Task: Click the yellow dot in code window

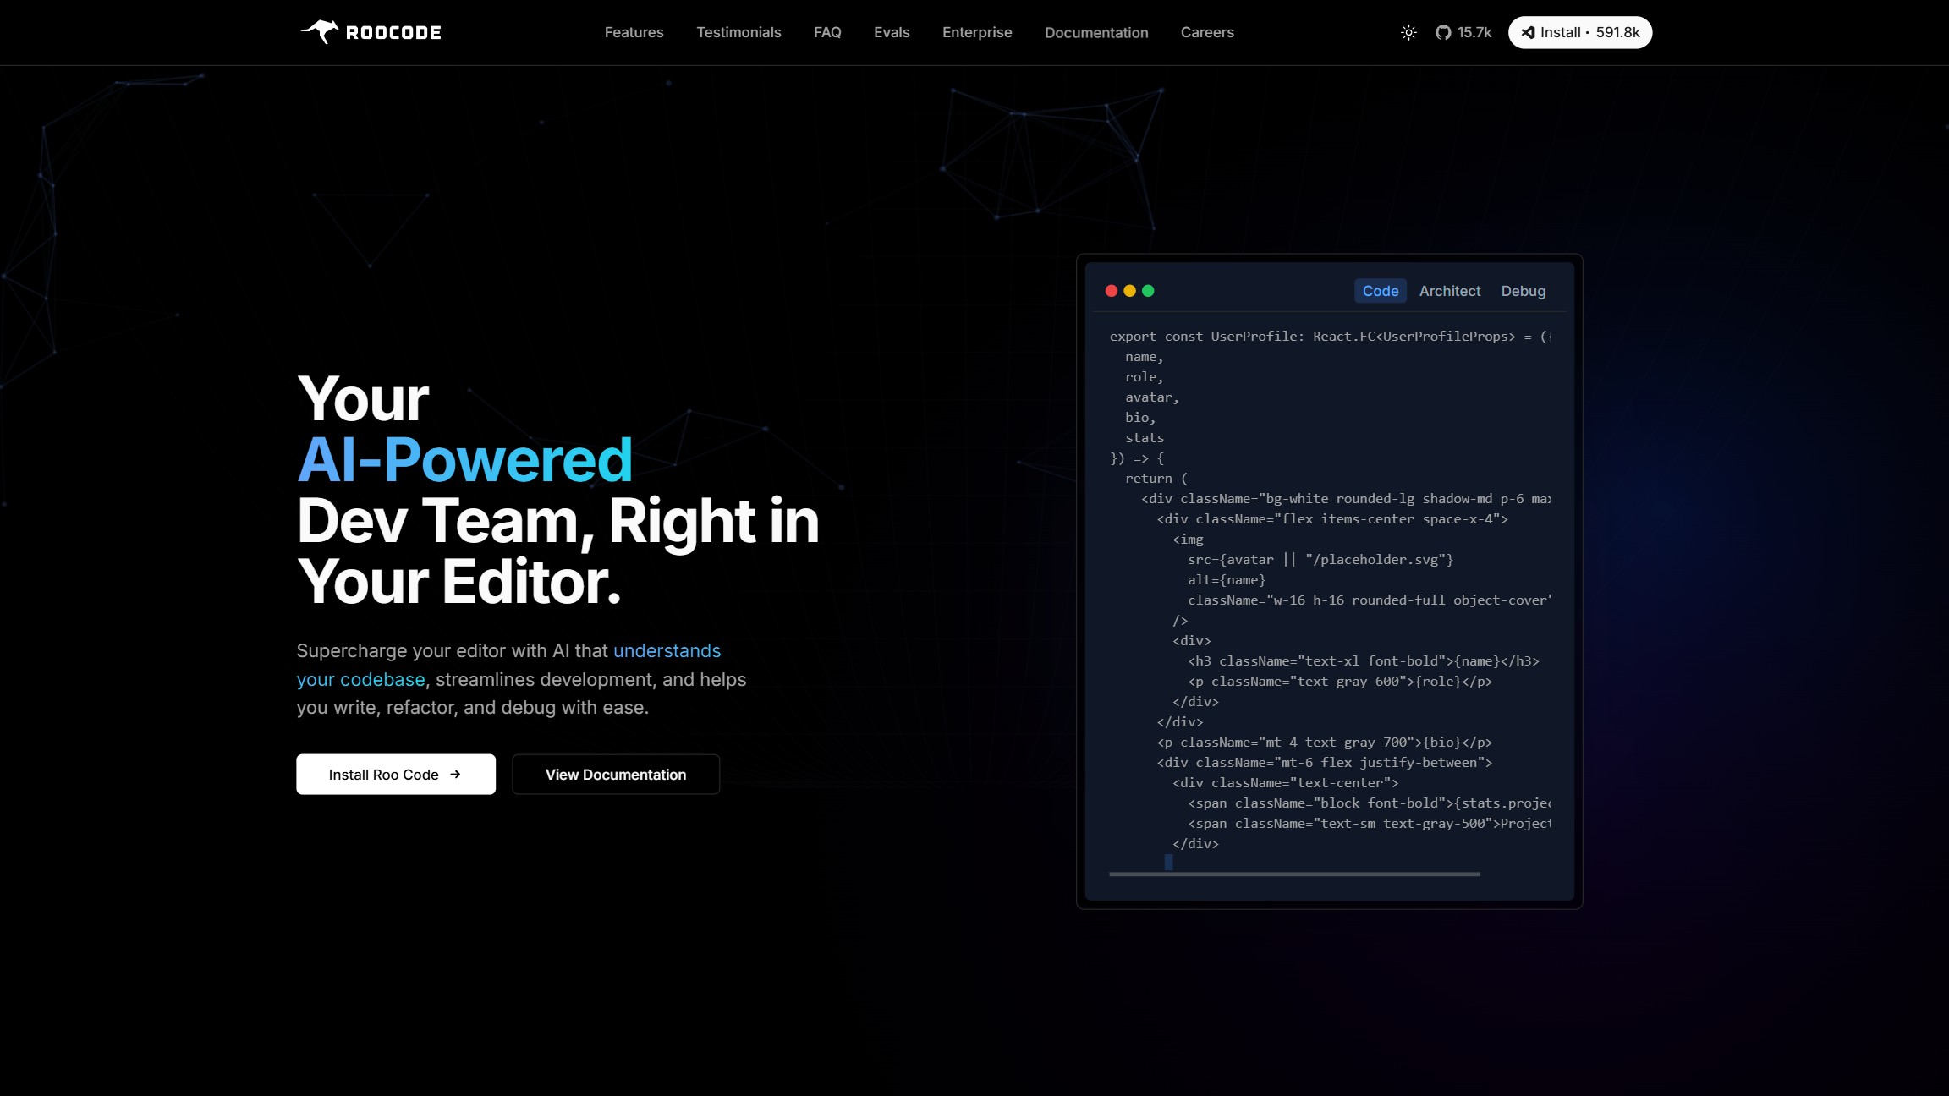Action: pyautogui.click(x=1129, y=291)
